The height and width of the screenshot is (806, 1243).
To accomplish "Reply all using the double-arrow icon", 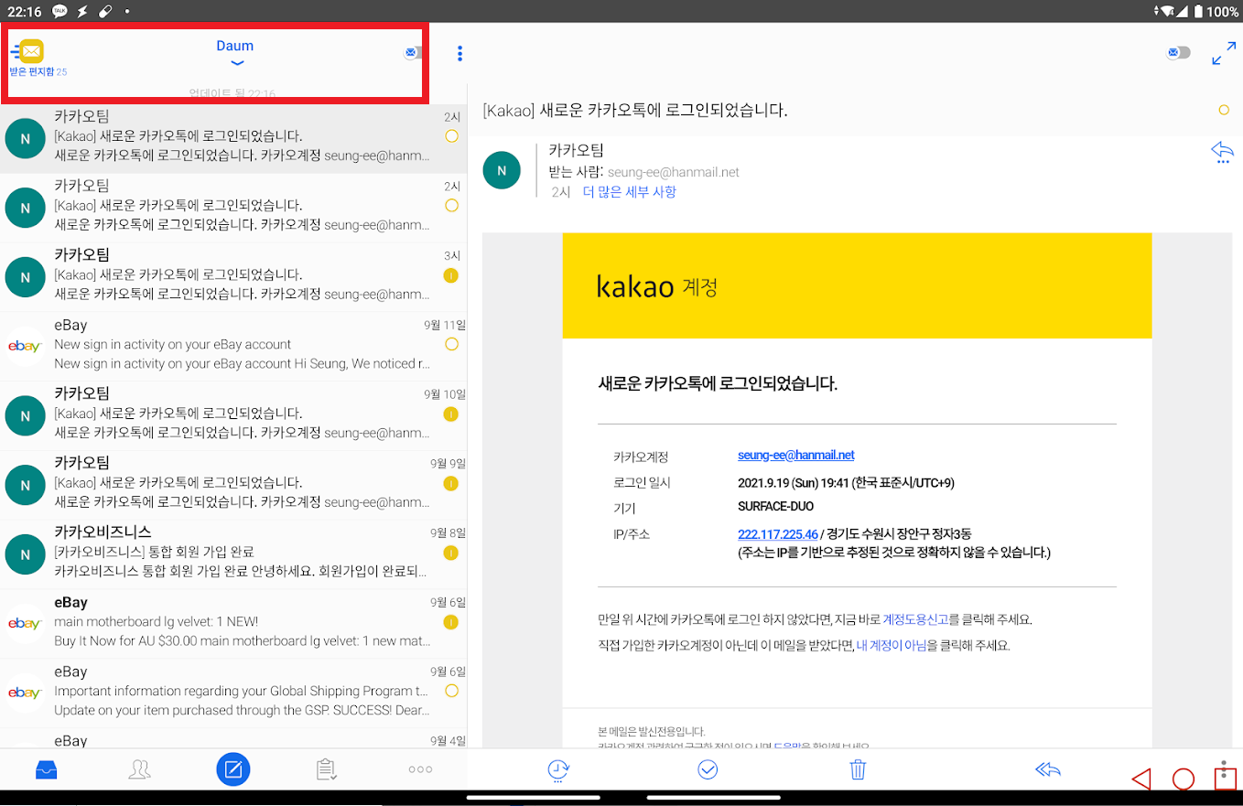I will [1048, 769].
